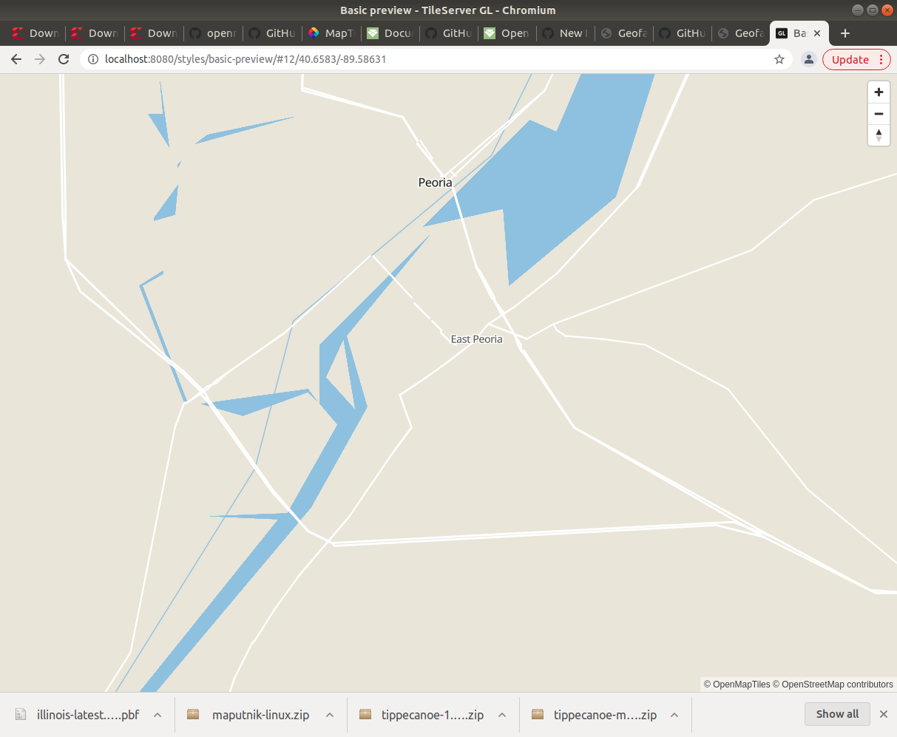This screenshot has height=737, width=897.
Task: Reset the map bearing with the compass control
Action: pyautogui.click(x=879, y=135)
